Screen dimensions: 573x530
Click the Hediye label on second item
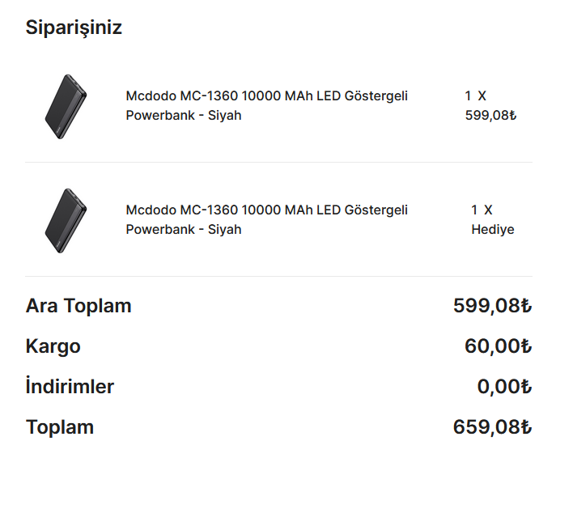tap(492, 230)
